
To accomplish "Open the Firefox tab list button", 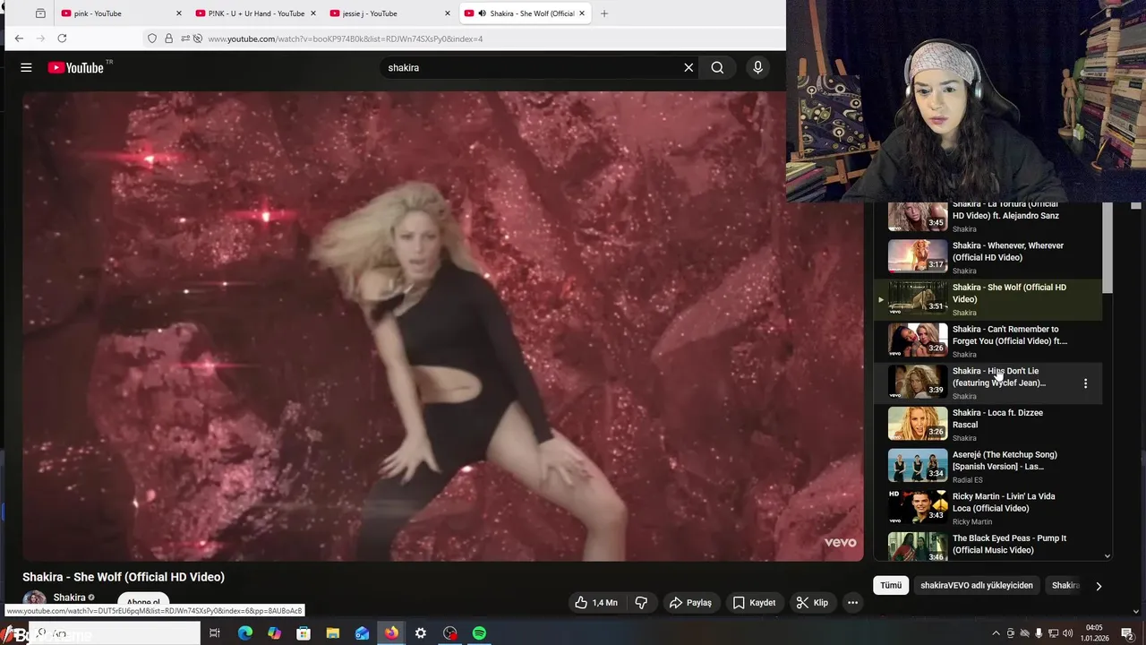I will pyautogui.click(x=40, y=13).
